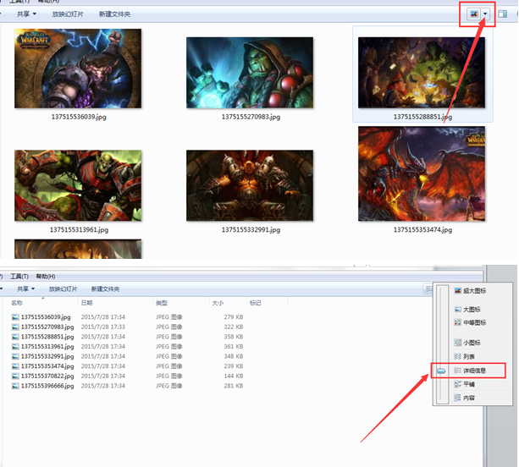
Task: Select the list row name 1375155396666.jpg
Action: (47, 386)
